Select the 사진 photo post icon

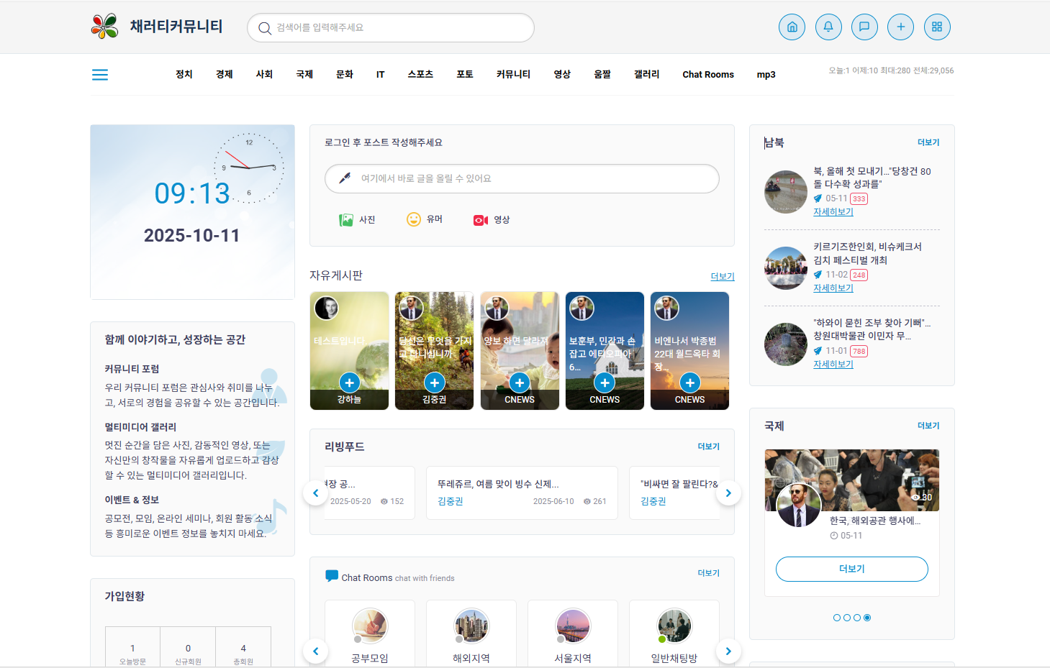[x=346, y=220]
